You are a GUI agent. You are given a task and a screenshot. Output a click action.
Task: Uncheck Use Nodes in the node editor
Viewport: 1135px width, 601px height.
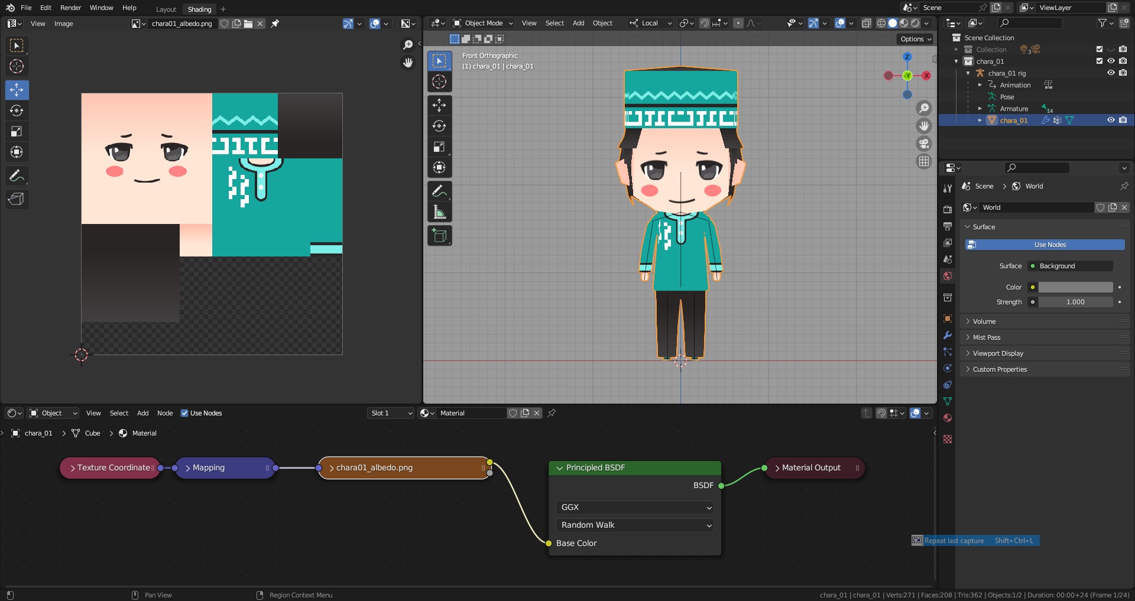click(184, 413)
